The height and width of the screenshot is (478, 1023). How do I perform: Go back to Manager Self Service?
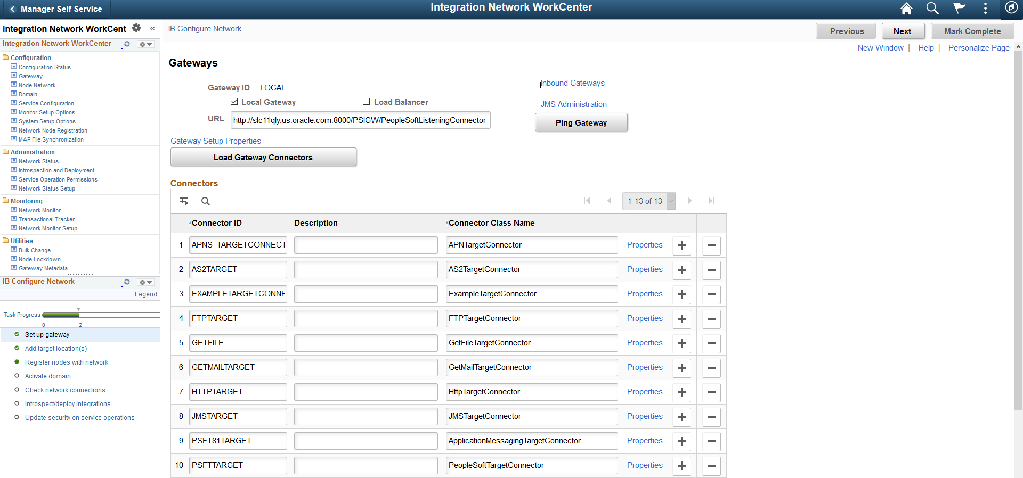point(55,9)
